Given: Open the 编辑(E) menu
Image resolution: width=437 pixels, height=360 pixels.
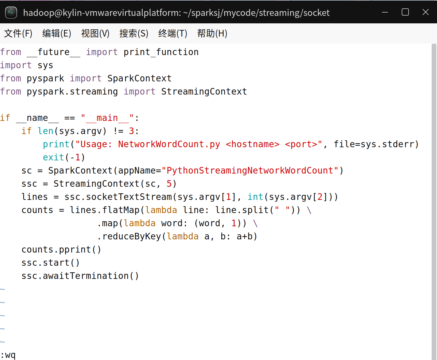Looking at the screenshot, I should 57,33.
